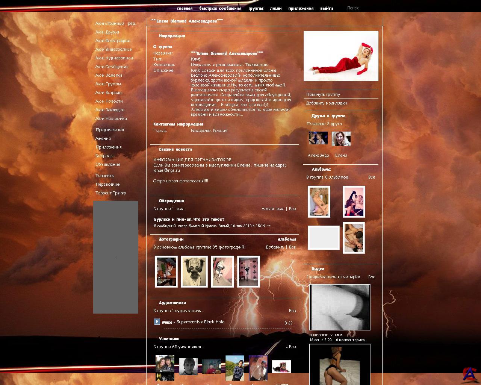Open Елена's friend avatar

pos(341,139)
